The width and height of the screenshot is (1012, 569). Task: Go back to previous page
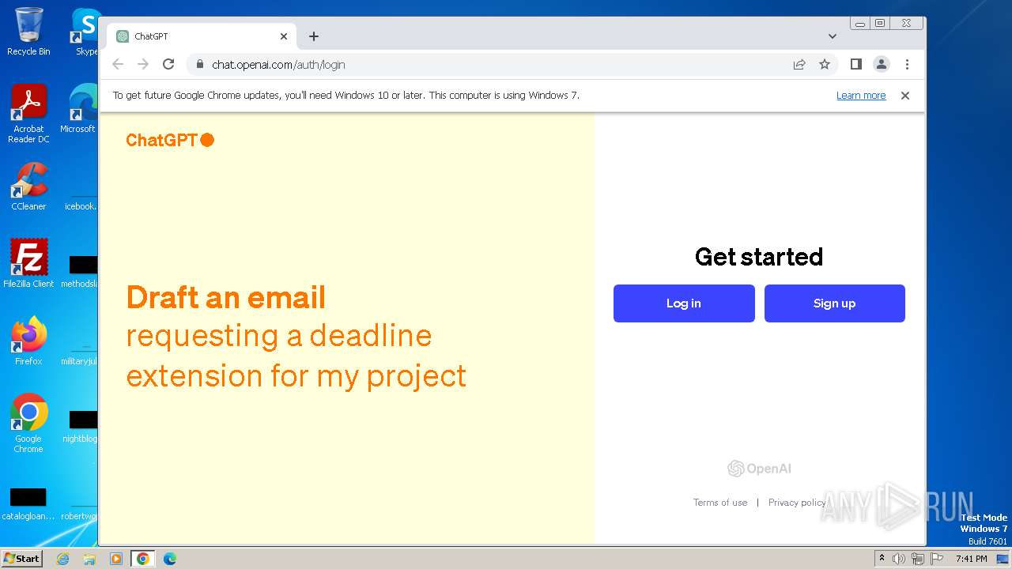(x=118, y=65)
